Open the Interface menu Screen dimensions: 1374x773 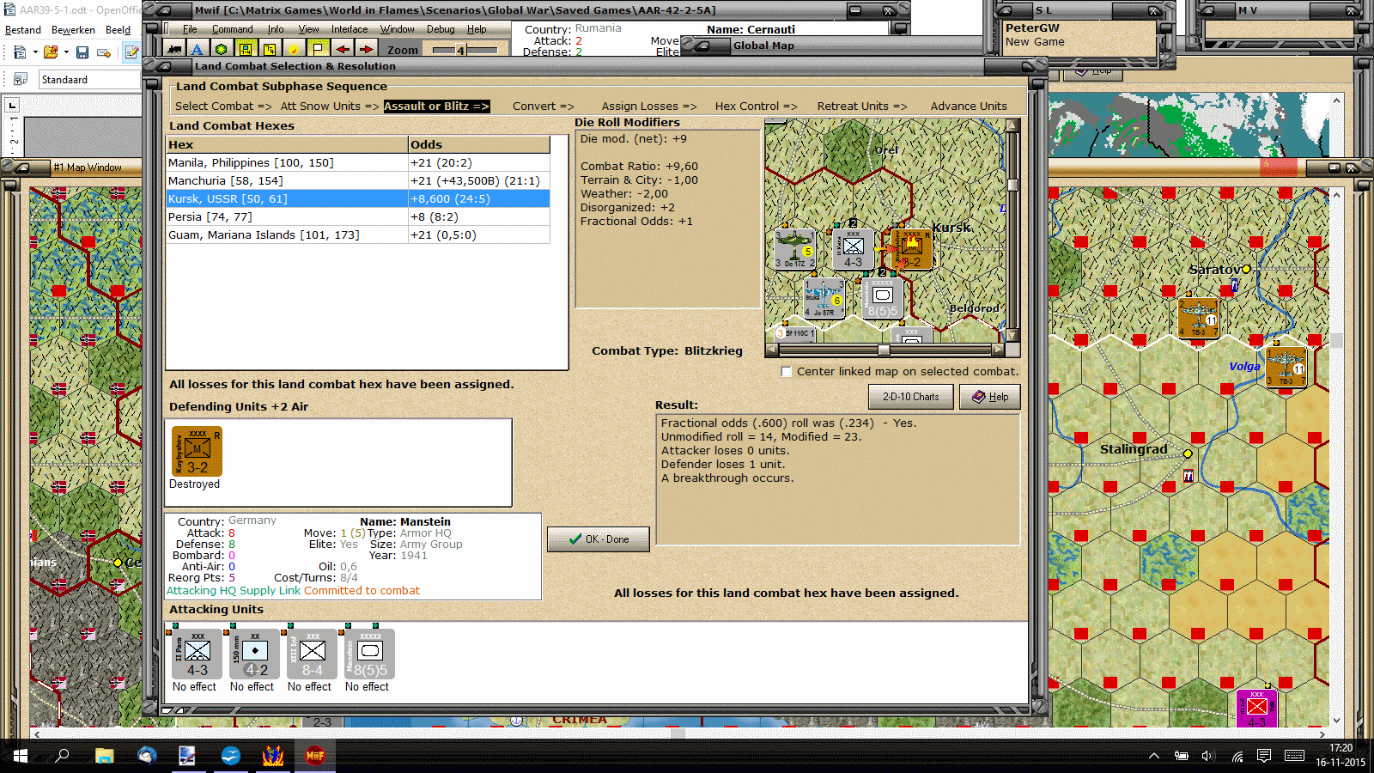tap(350, 29)
